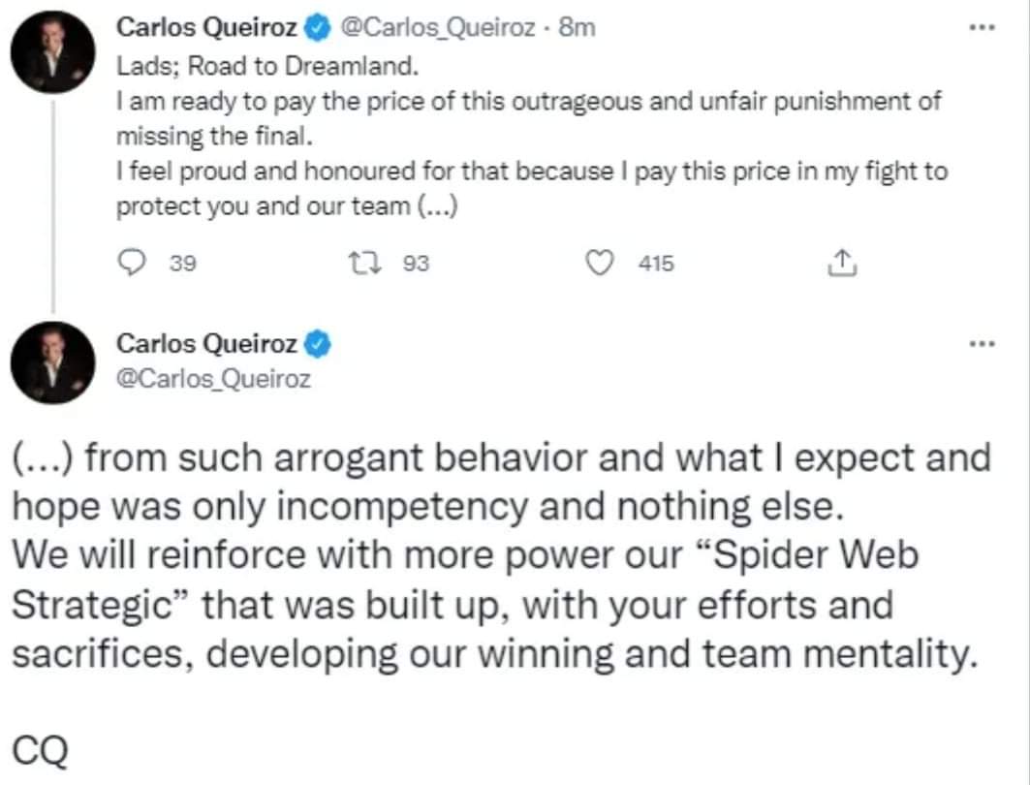Click the verified badge in second tweet header
The image size is (1030, 785).
[x=318, y=344]
